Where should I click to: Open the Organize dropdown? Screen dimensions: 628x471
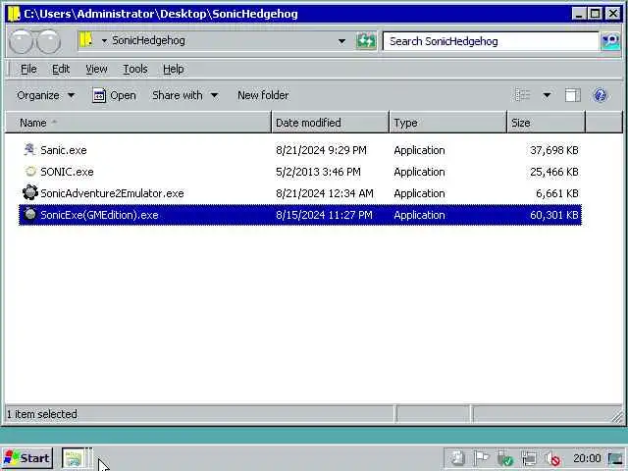pos(46,95)
